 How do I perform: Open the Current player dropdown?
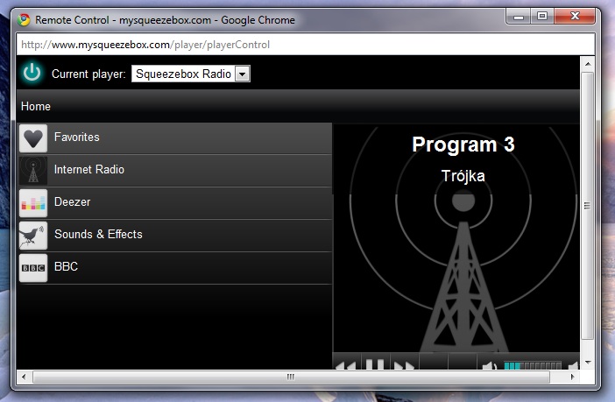point(191,74)
